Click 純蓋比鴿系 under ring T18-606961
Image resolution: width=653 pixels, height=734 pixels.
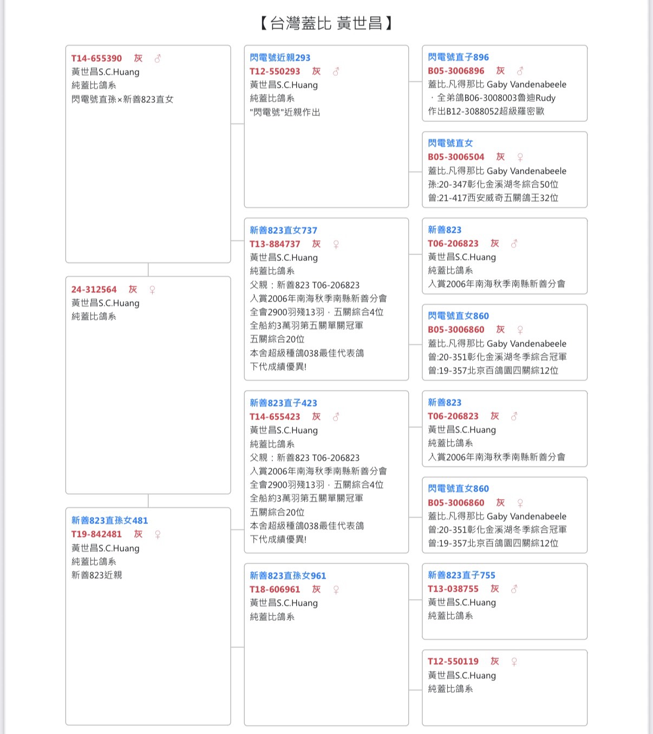[272, 617]
